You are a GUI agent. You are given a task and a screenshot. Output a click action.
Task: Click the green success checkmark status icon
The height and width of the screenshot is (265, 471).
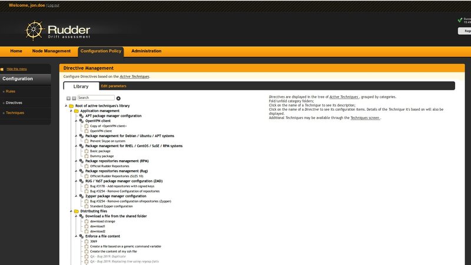coord(460,20)
